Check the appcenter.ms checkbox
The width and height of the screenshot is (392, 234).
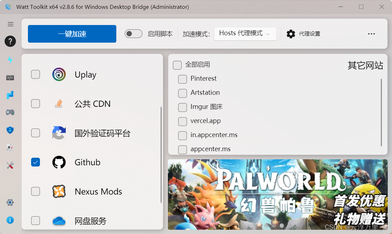(x=182, y=150)
